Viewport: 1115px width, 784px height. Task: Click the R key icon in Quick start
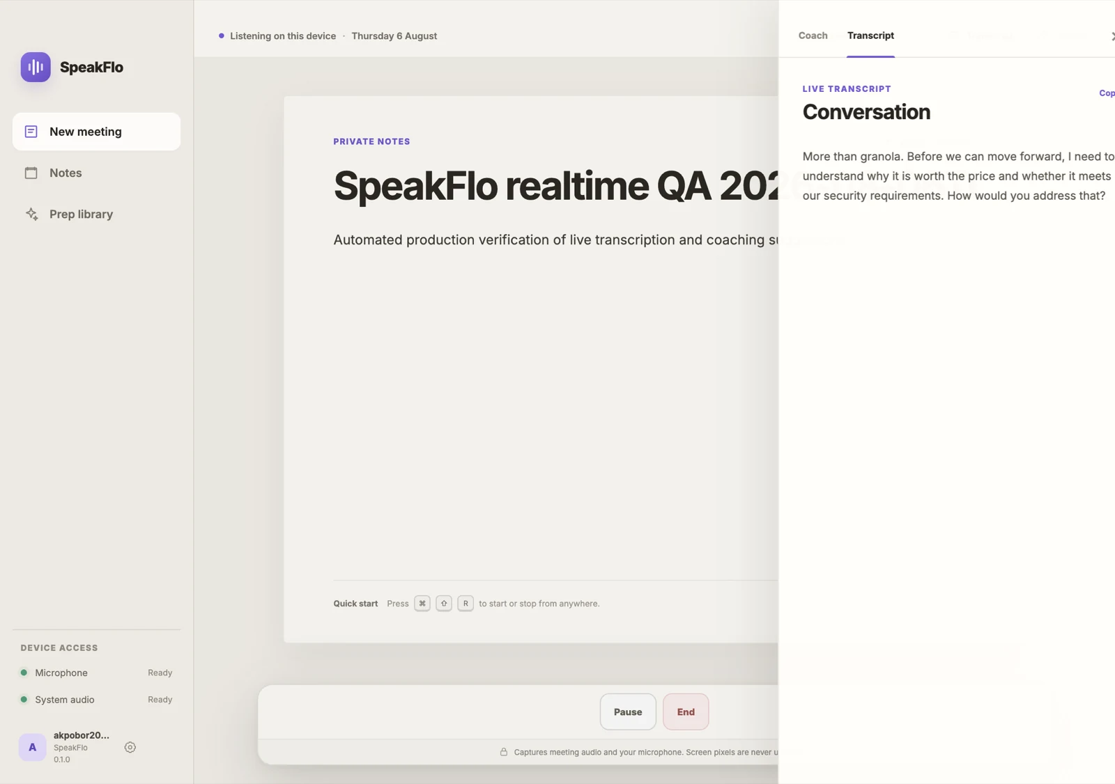(x=466, y=603)
